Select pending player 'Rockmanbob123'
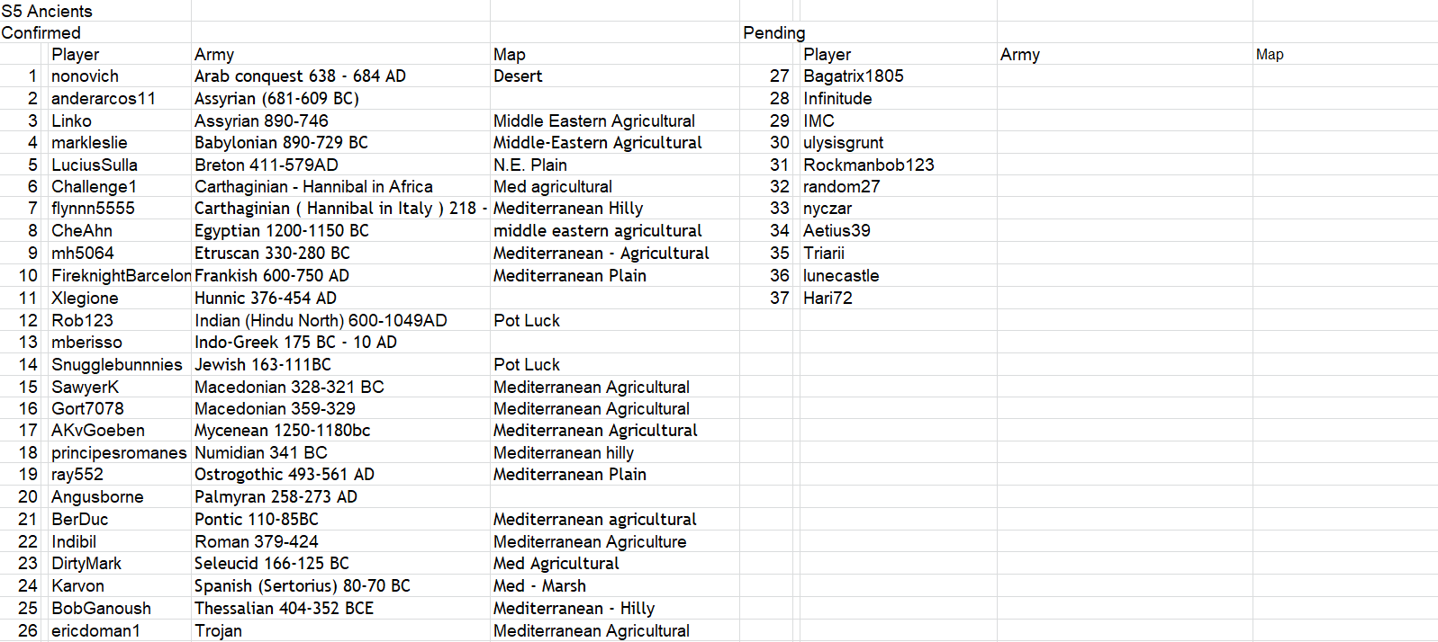This screenshot has height=642, width=1438. [868, 165]
